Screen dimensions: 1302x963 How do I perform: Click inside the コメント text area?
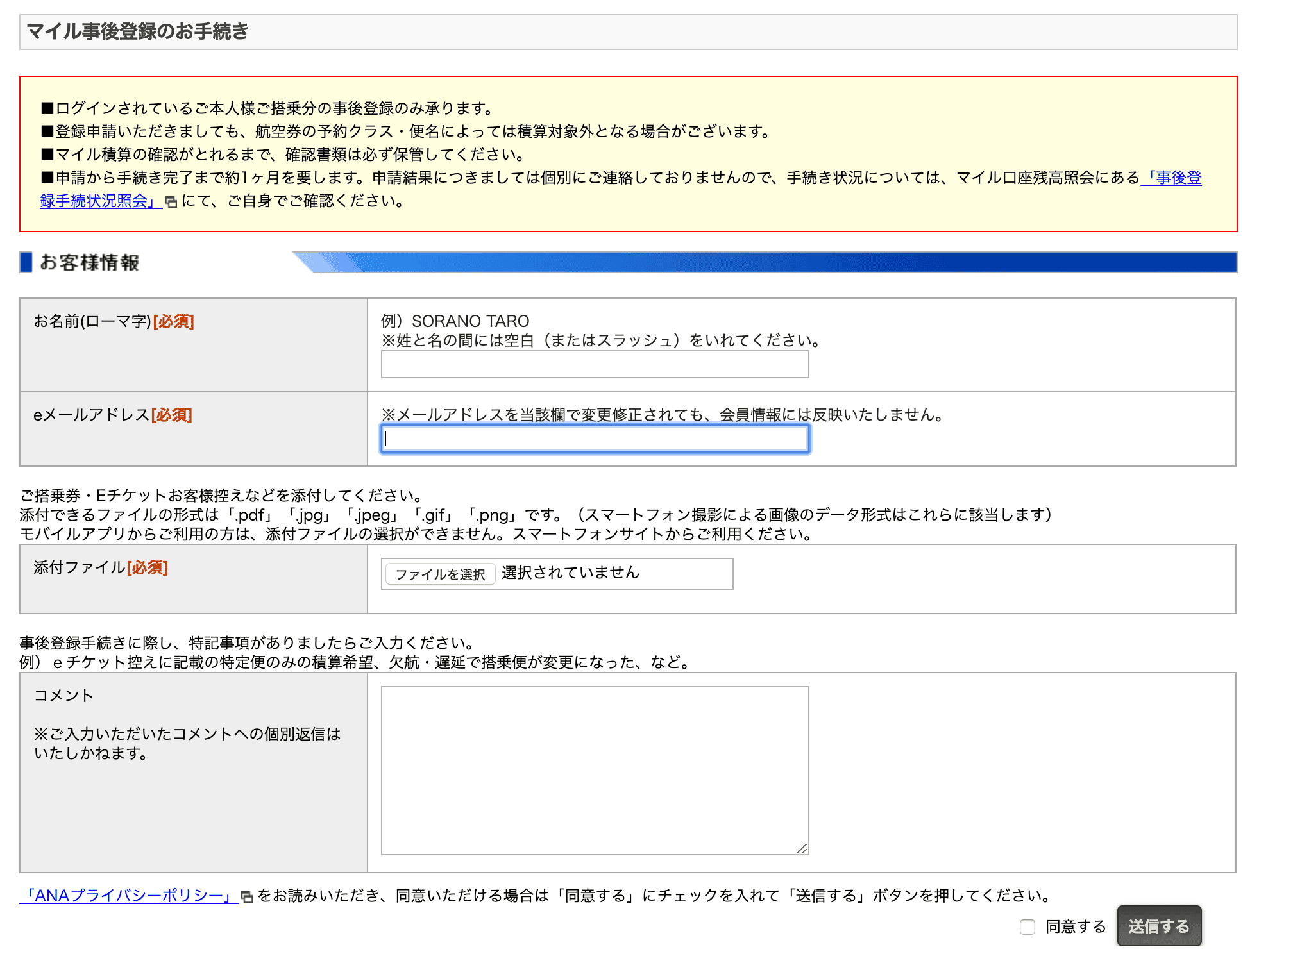595,770
